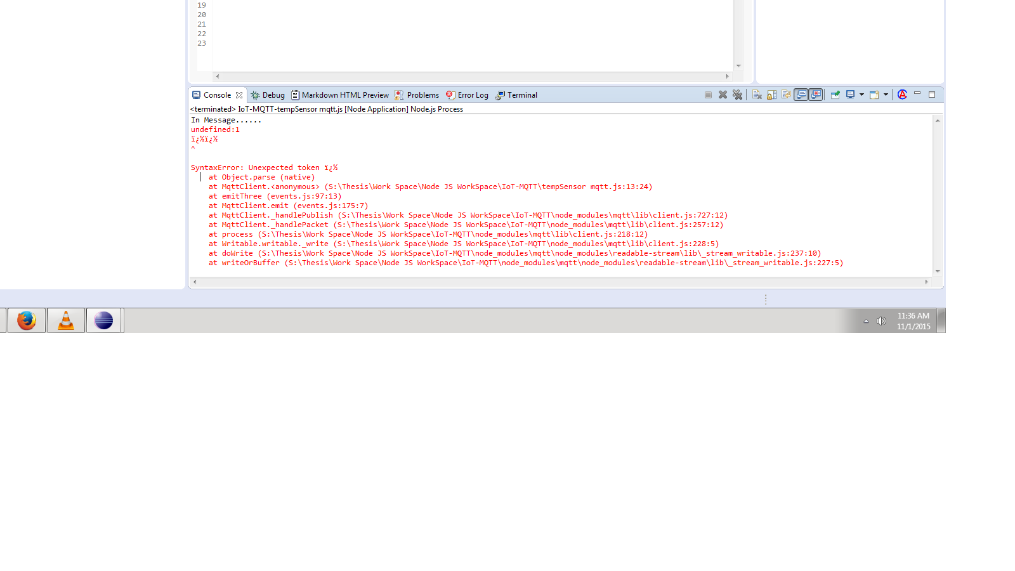
Task: Click the _stream_writable.js:237:10 stack trace line
Action: coord(514,253)
